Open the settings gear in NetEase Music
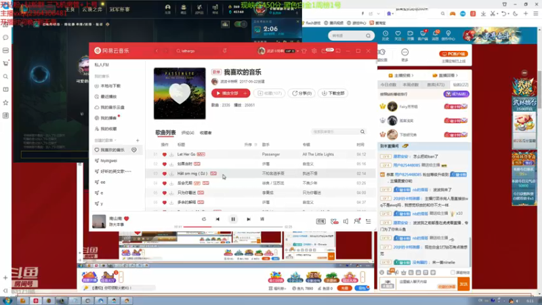542x305 pixels. click(x=314, y=51)
